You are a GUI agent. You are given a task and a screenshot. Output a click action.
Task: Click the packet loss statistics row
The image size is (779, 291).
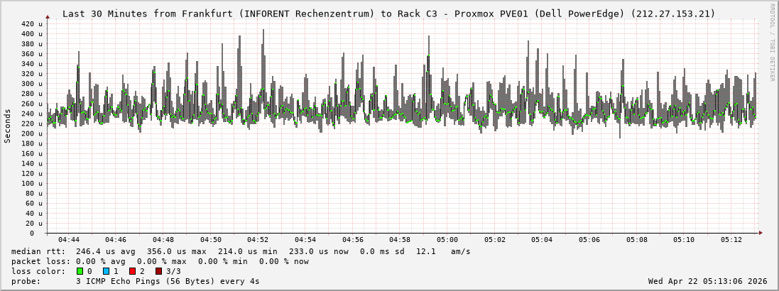tap(160, 261)
